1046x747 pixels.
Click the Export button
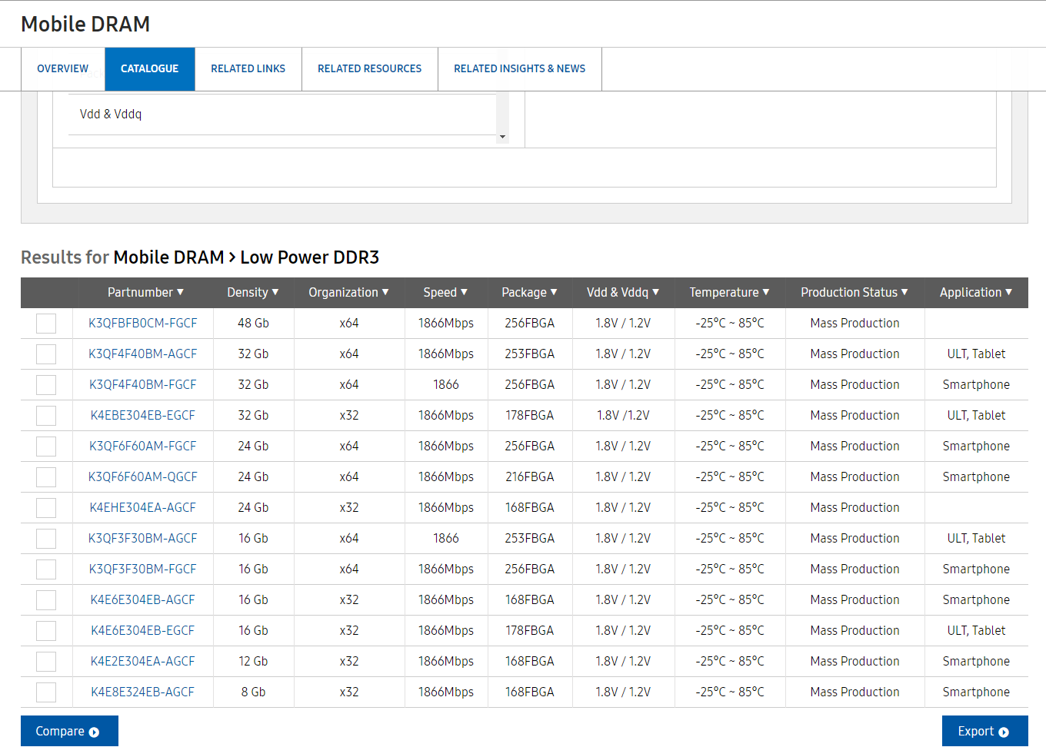coord(984,731)
